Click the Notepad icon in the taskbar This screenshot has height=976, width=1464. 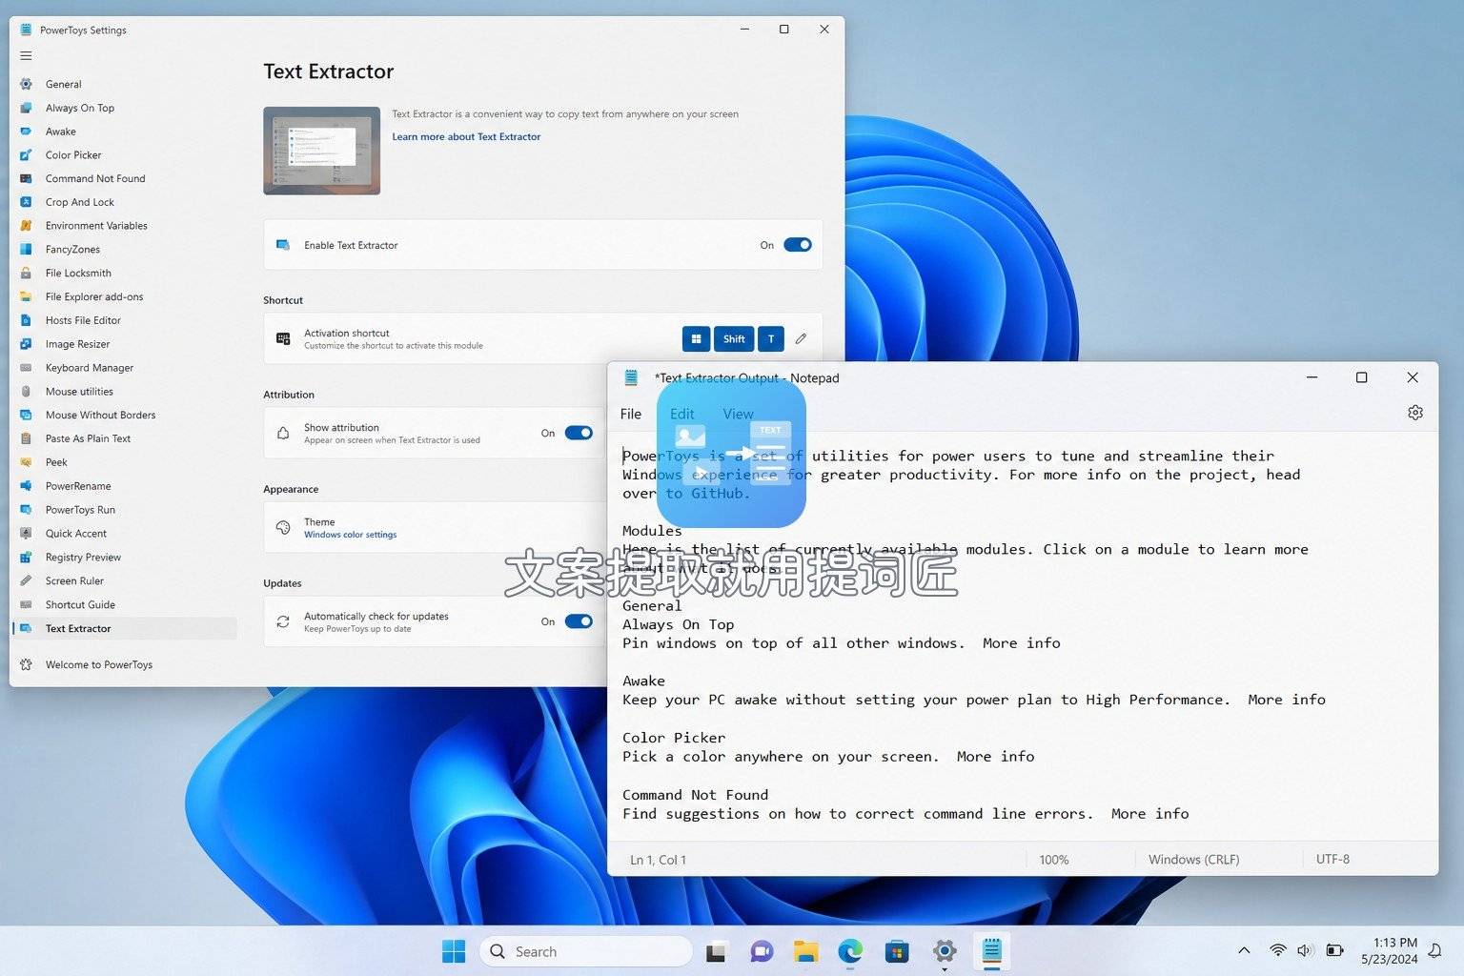pyautogui.click(x=991, y=951)
